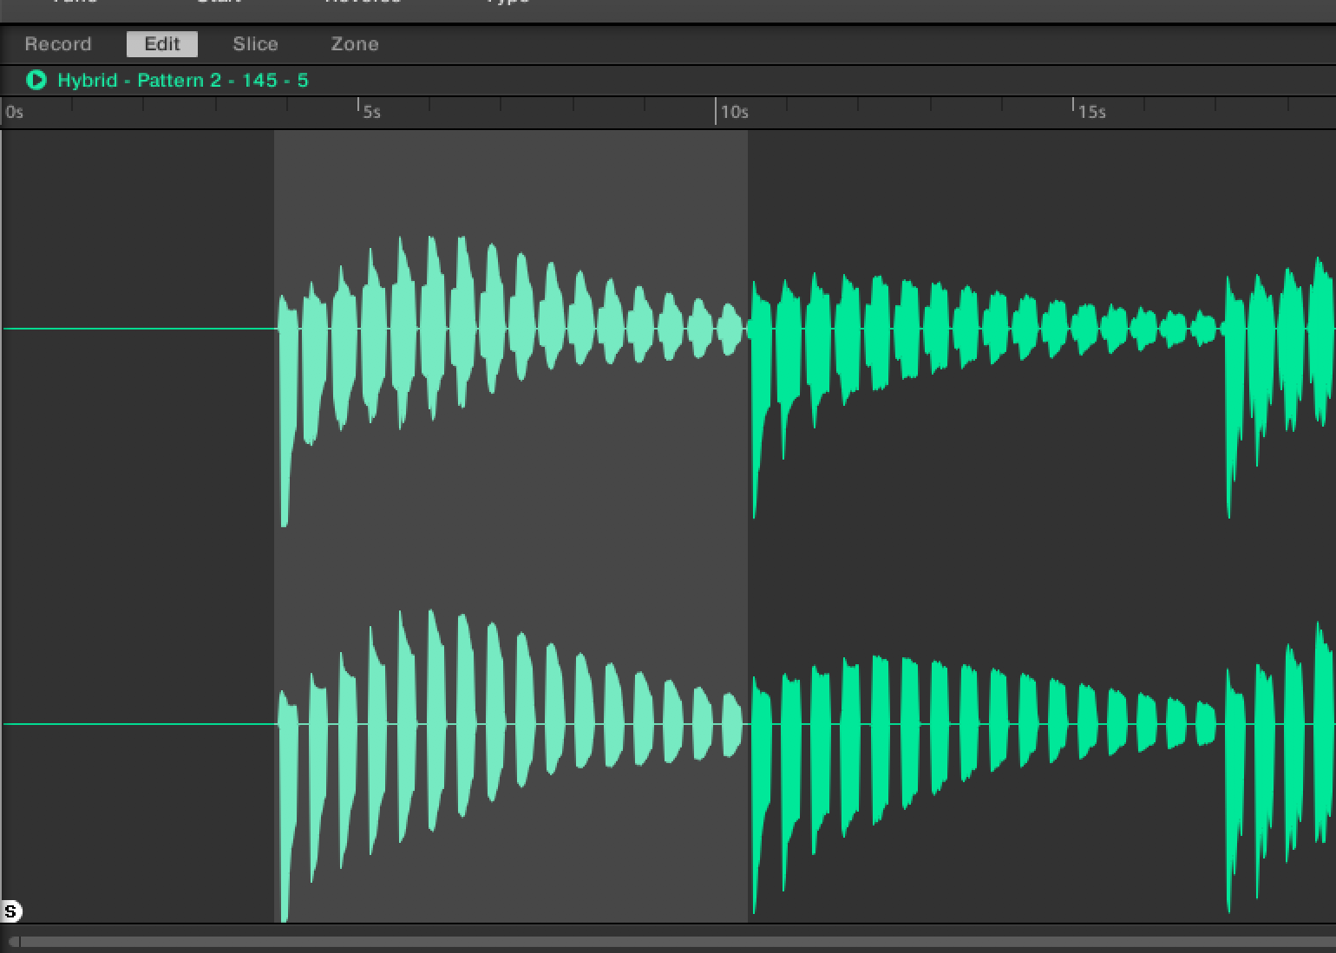Click the horizontal scrollbar below the waveform
This screenshot has width=1336, height=953.
pos(668,942)
